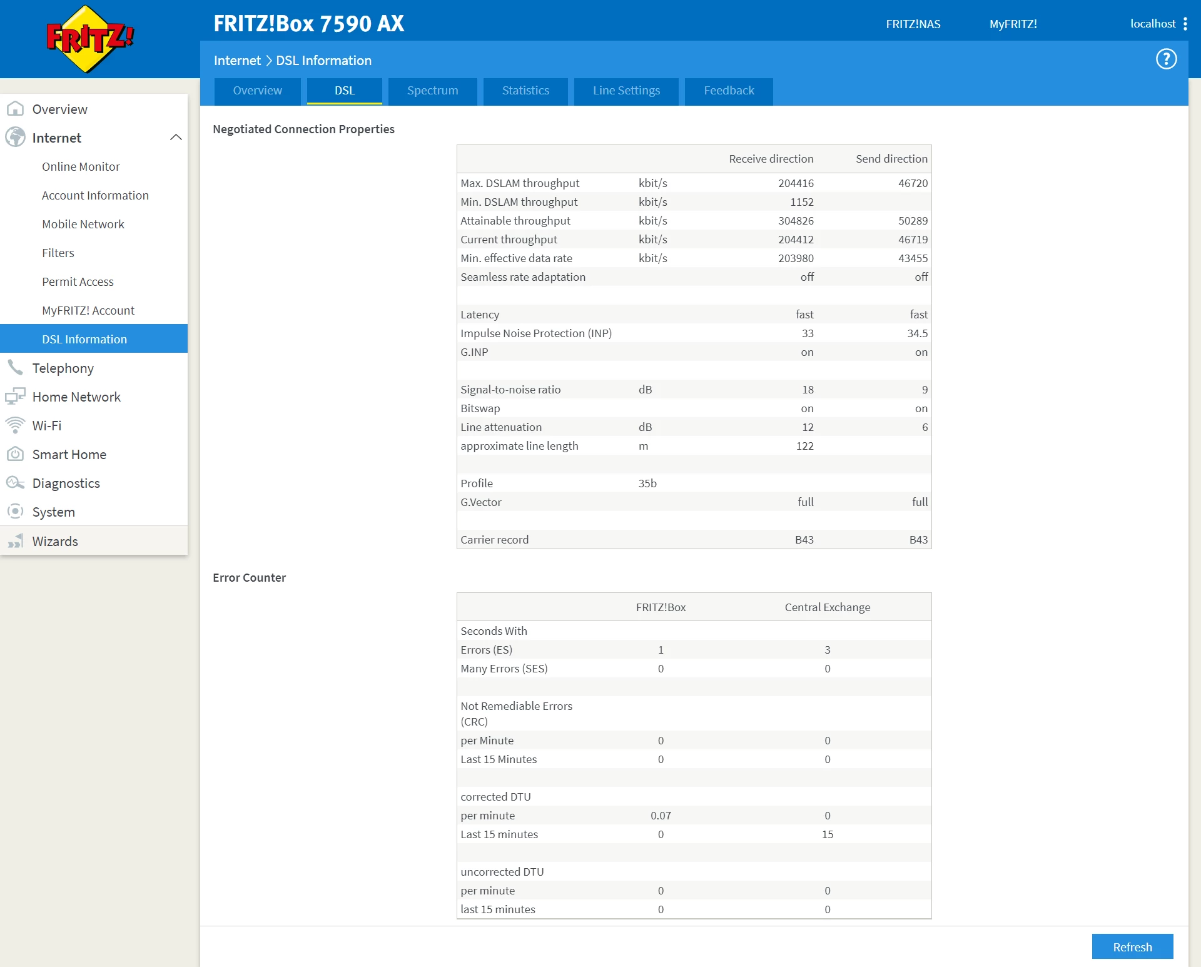Click the Overview house icon in sidebar
This screenshot has width=1201, height=967.
(x=15, y=109)
